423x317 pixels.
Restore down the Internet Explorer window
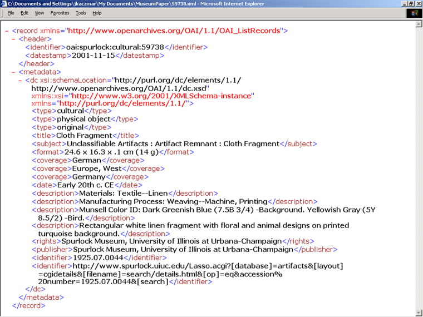click(x=411, y=4)
